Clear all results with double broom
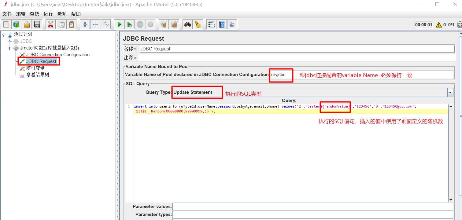Screen dimensions: 462x220 pyautogui.click(x=174, y=24)
